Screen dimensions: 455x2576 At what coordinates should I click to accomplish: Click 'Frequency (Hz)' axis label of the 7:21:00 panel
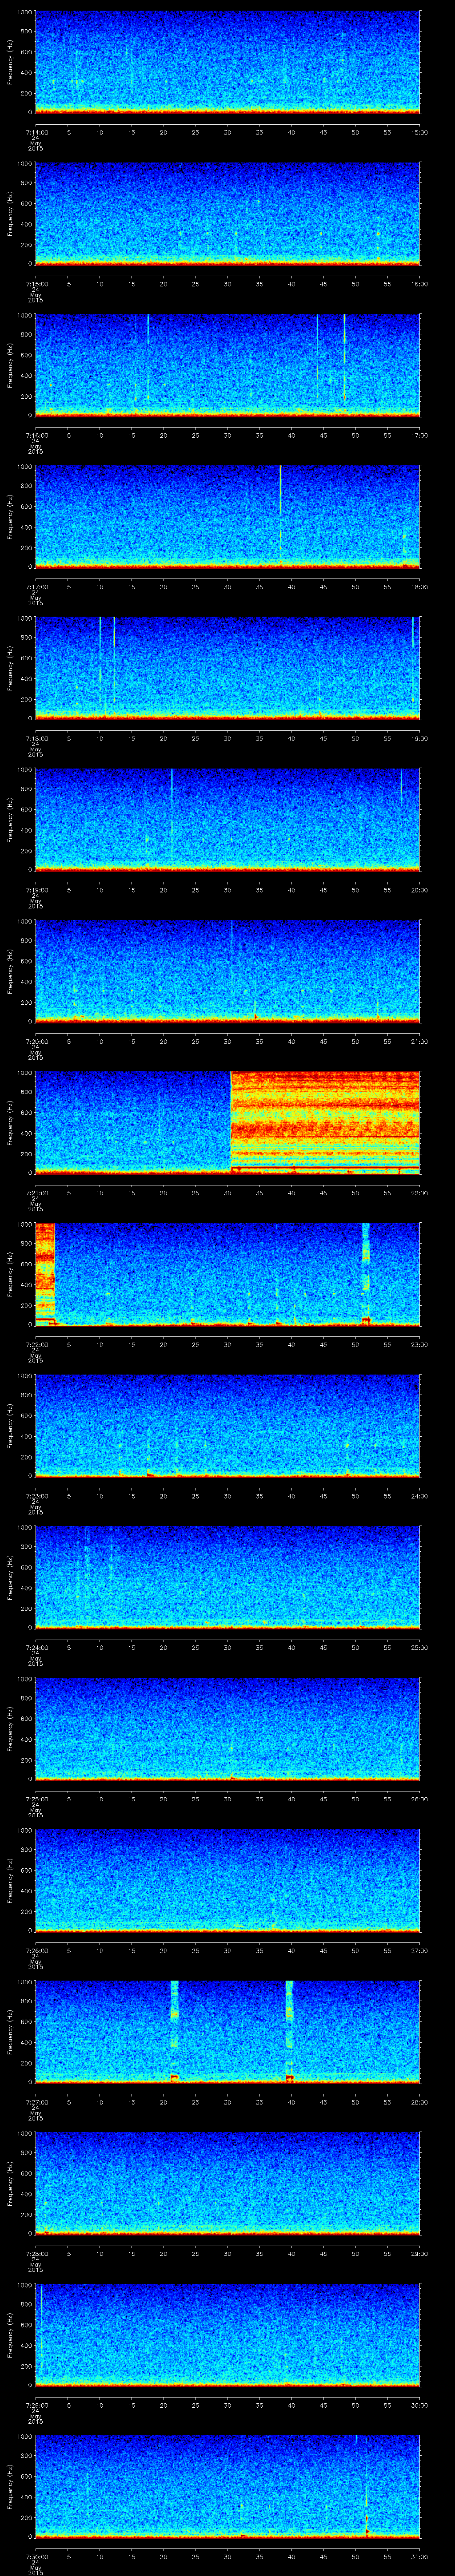point(10,1122)
